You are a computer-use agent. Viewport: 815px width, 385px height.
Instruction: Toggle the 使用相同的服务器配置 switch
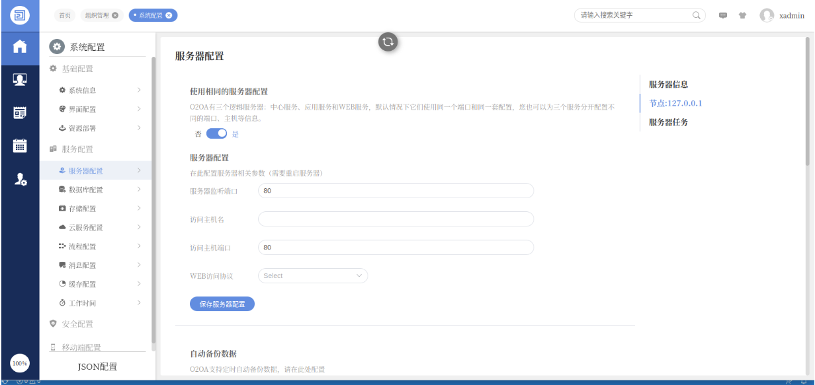(216, 133)
